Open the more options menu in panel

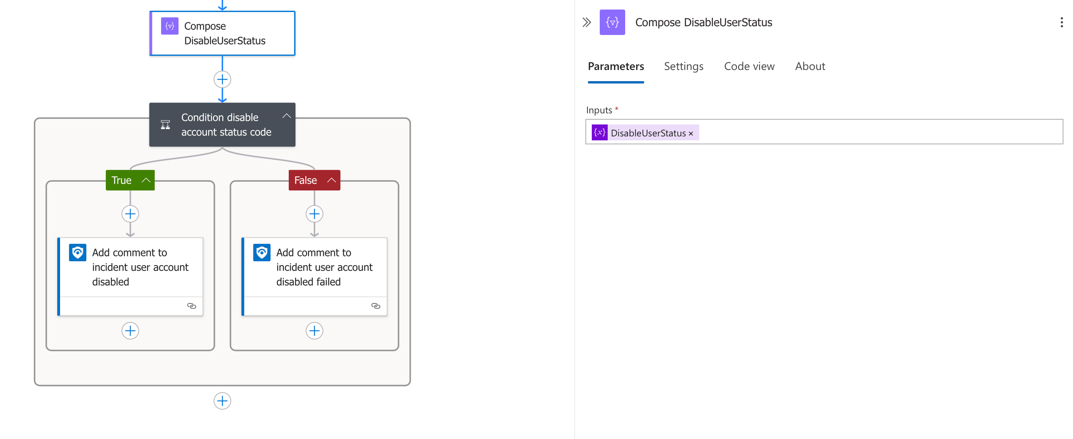[1061, 22]
